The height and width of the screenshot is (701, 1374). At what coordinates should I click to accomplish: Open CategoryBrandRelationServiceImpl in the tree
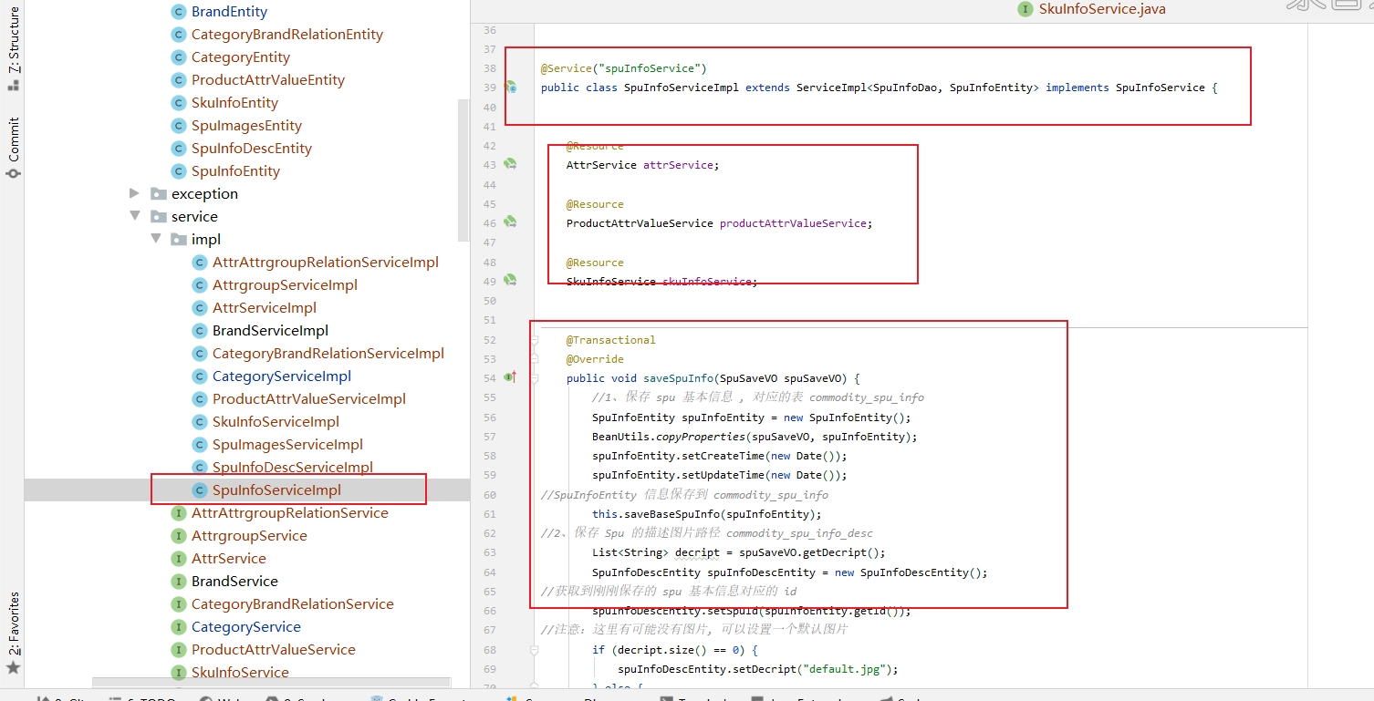click(328, 354)
